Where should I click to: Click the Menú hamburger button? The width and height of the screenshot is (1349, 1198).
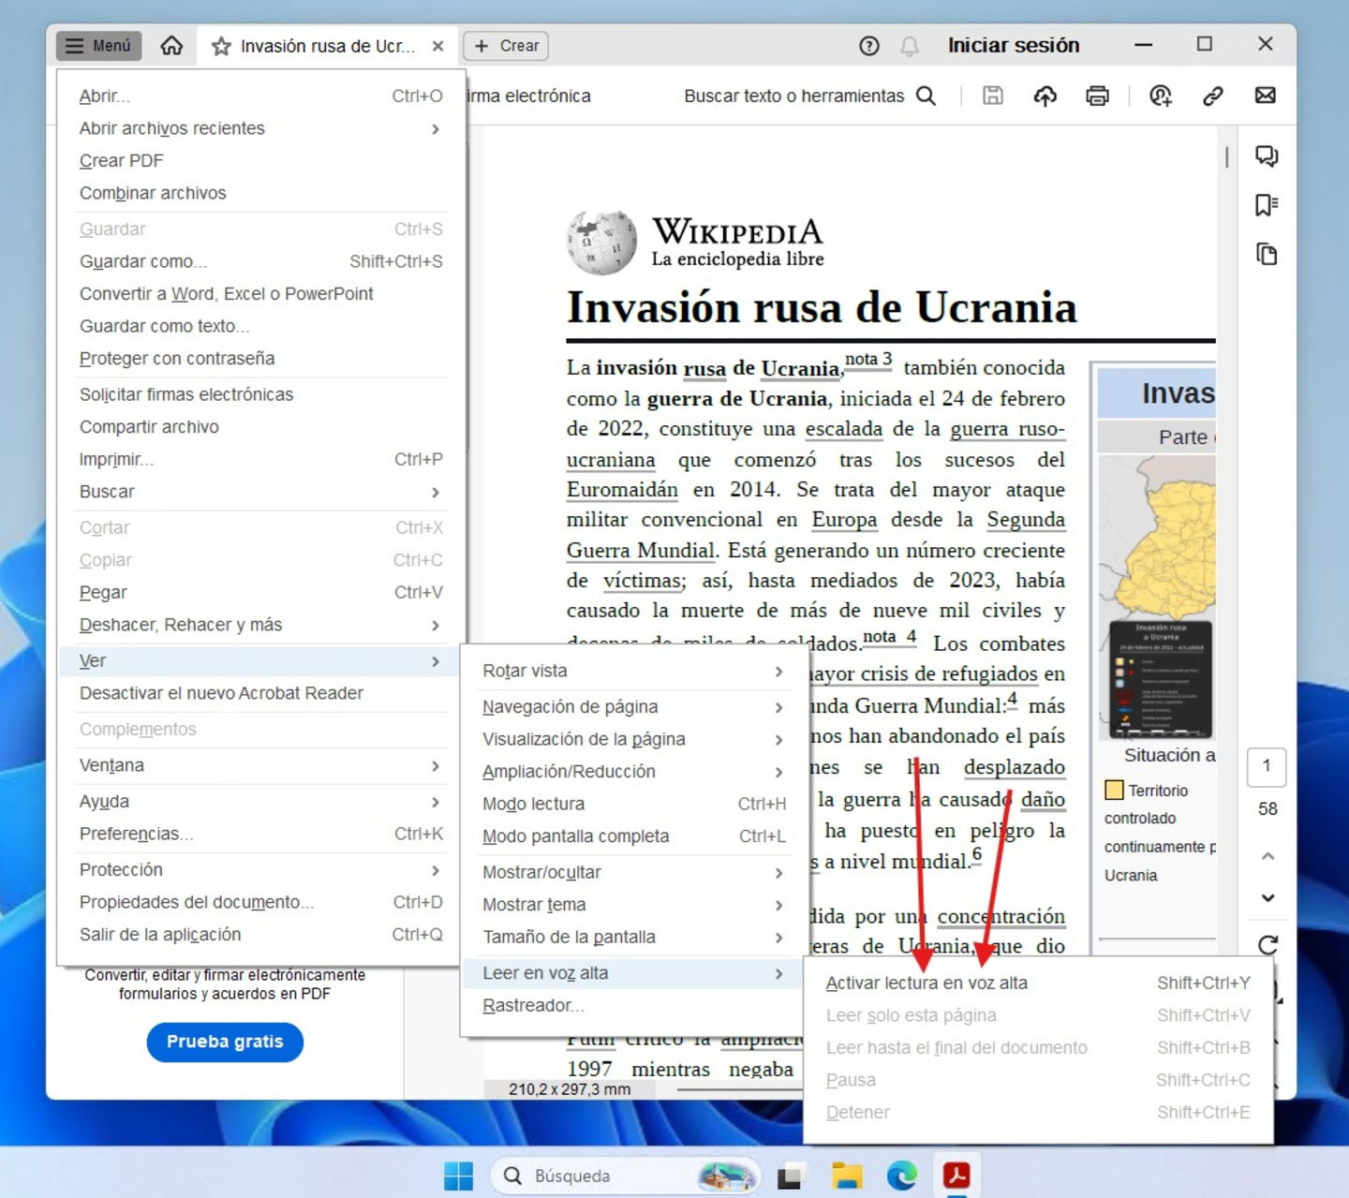click(98, 46)
